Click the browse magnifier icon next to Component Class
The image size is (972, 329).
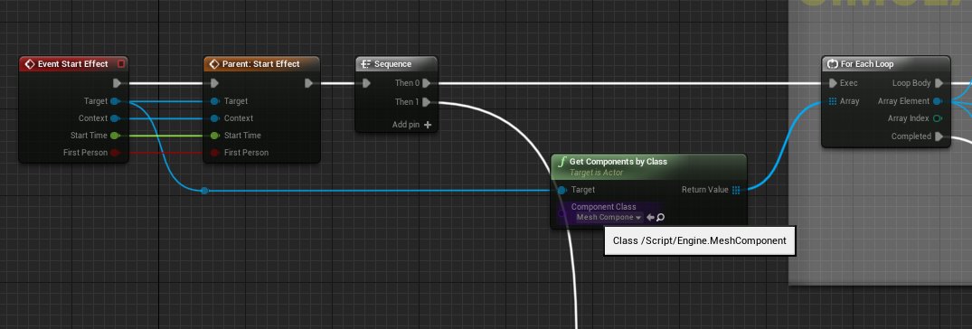tap(660, 218)
